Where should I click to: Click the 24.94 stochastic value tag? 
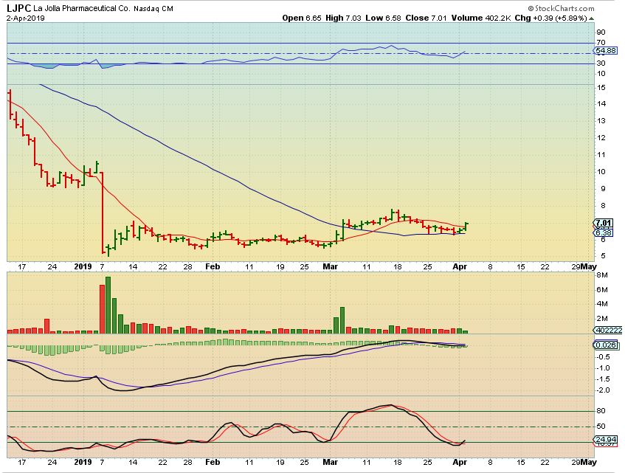click(x=604, y=439)
